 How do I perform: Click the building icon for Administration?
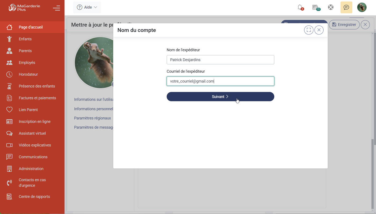pyautogui.click(x=9, y=168)
